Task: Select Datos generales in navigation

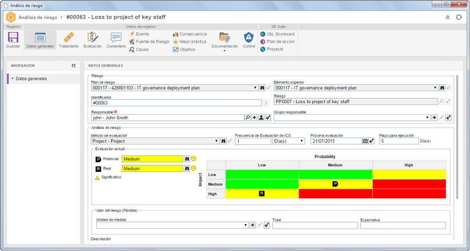Action: click(x=44, y=79)
